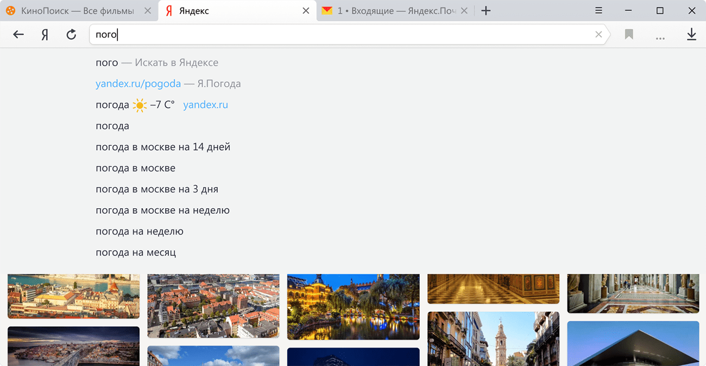The height and width of the screenshot is (366, 706).
Task: Open downloads with the arrow icon
Action: click(691, 35)
